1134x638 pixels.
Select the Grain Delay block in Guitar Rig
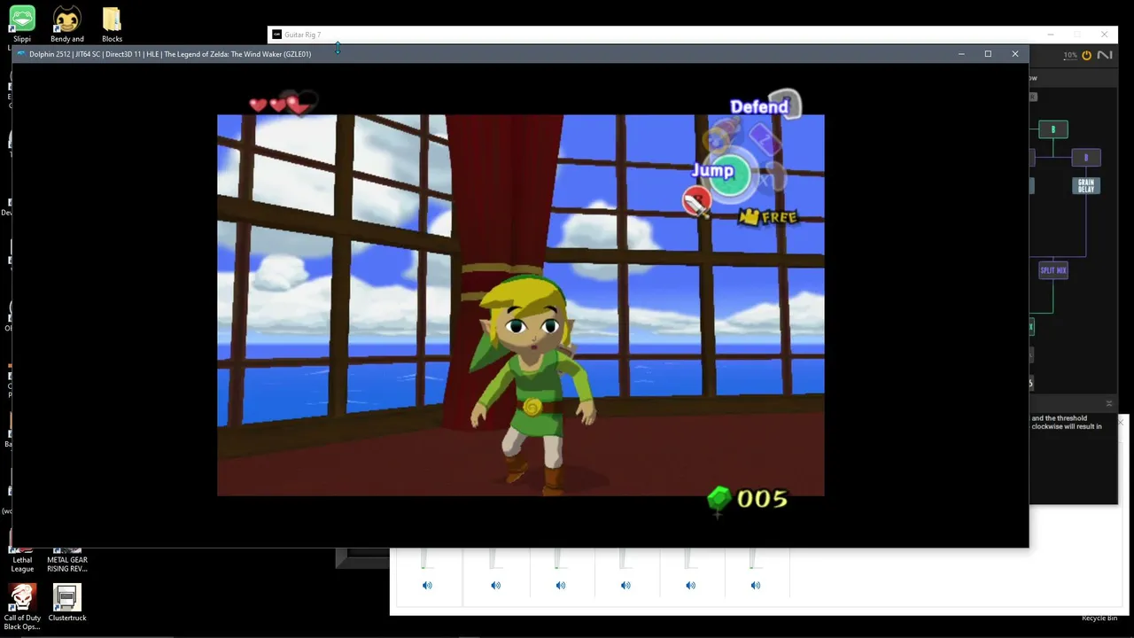pyautogui.click(x=1086, y=186)
